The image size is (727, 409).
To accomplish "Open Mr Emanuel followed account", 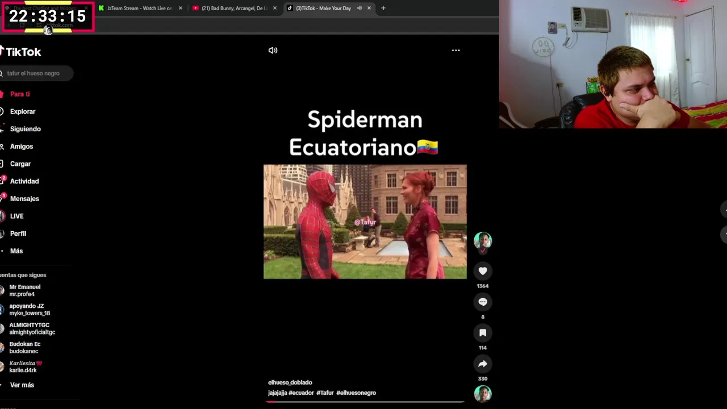I will point(23,291).
